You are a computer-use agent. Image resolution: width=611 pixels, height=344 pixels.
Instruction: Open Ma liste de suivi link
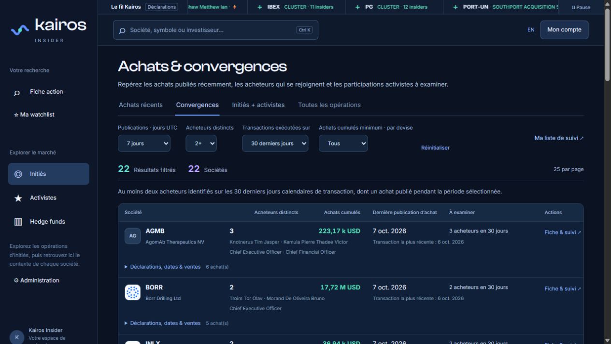coord(559,138)
